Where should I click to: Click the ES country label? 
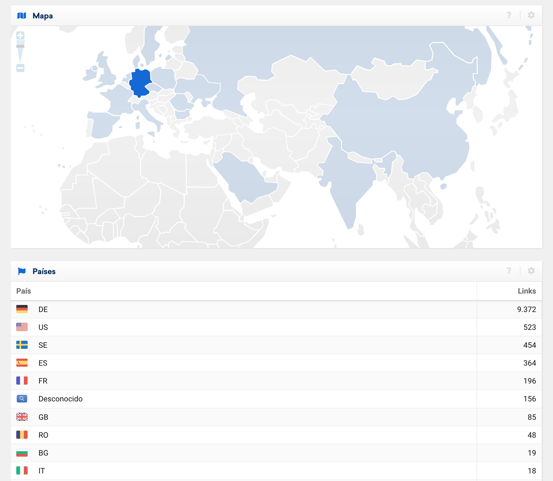pos(43,363)
